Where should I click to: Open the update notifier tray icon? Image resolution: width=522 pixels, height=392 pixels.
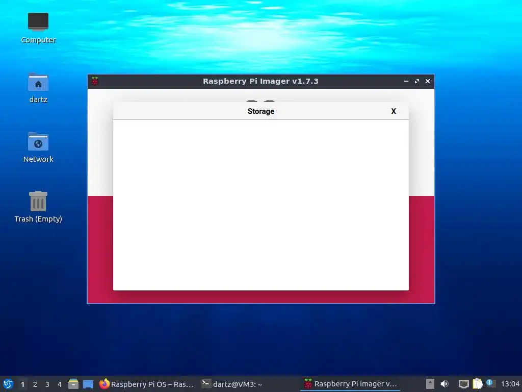[491, 383]
